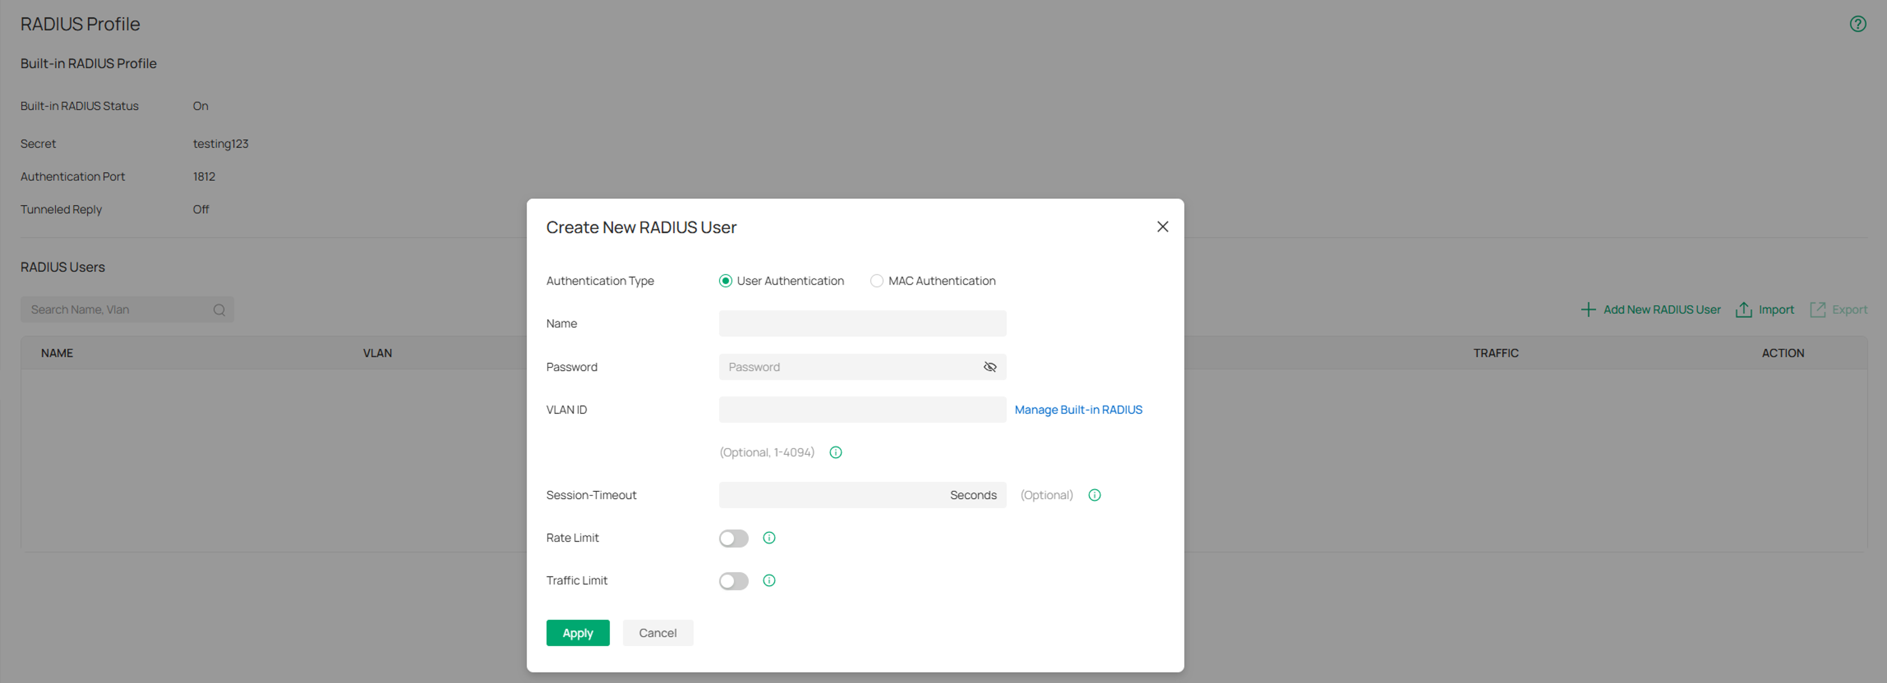This screenshot has width=1887, height=683.
Task: Click the Export label
Action: [1849, 310]
